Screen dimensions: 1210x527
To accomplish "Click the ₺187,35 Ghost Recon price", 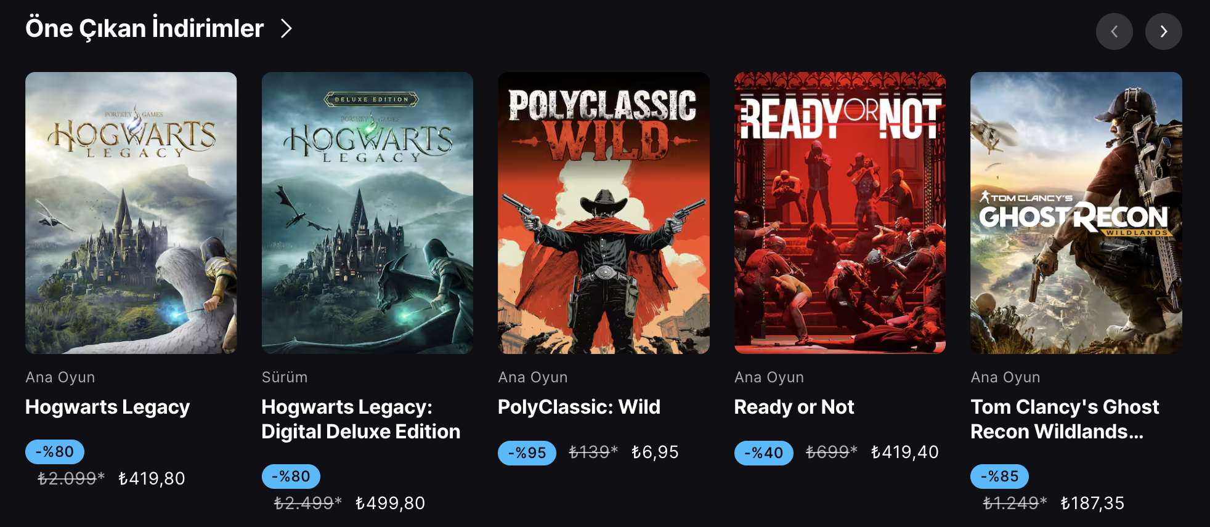I will [1092, 504].
